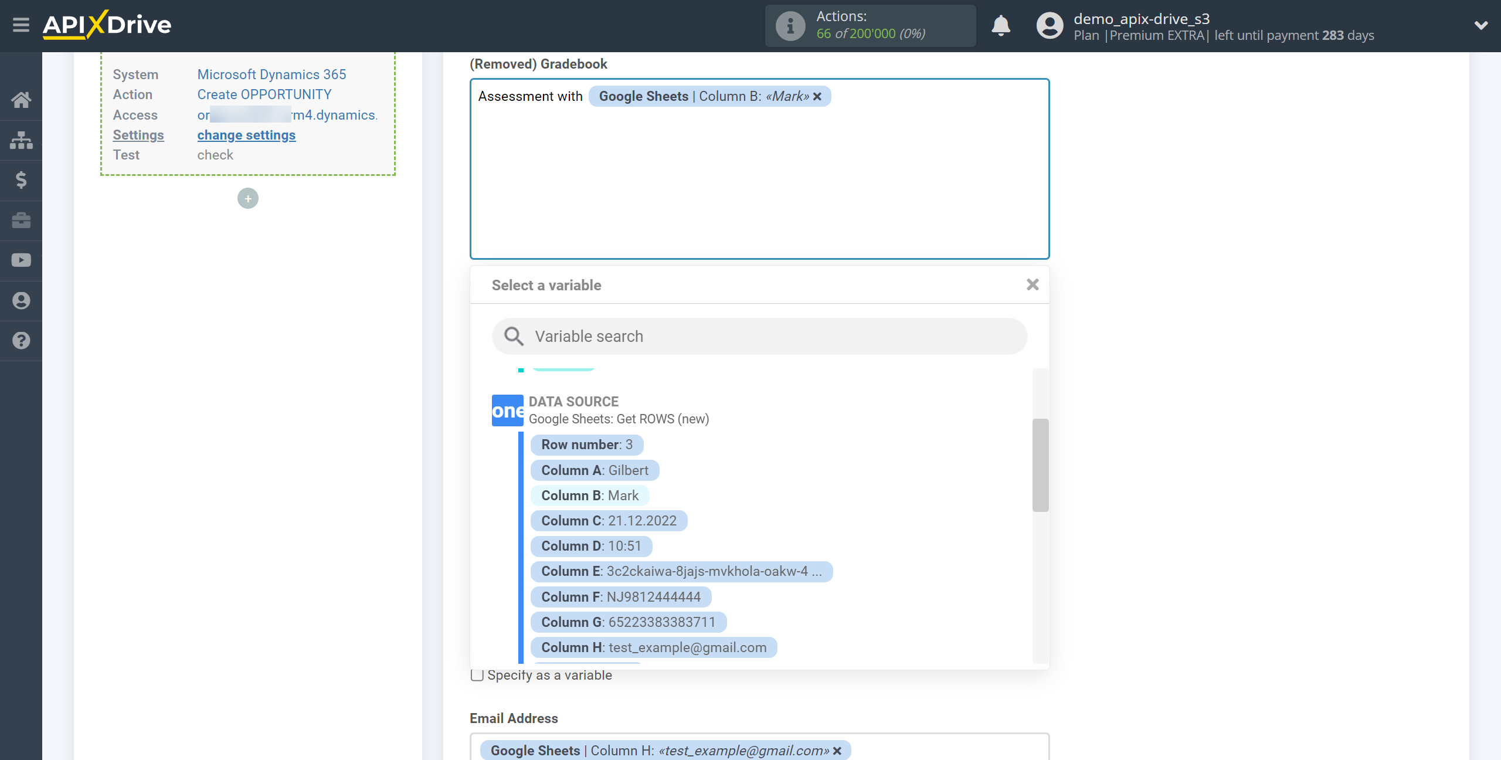Image resolution: width=1501 pixels, height=760 pixels.
Task: Expand the account dropdown chevron
Action: coord(1481,25)
